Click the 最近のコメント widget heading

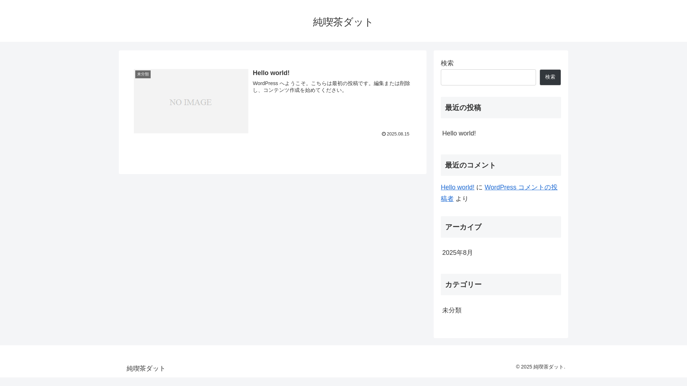pyautogui.click(x=501, y=165)
